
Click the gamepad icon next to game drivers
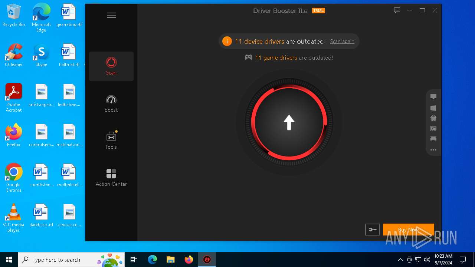pyautogui.click(x=249, y=57)
